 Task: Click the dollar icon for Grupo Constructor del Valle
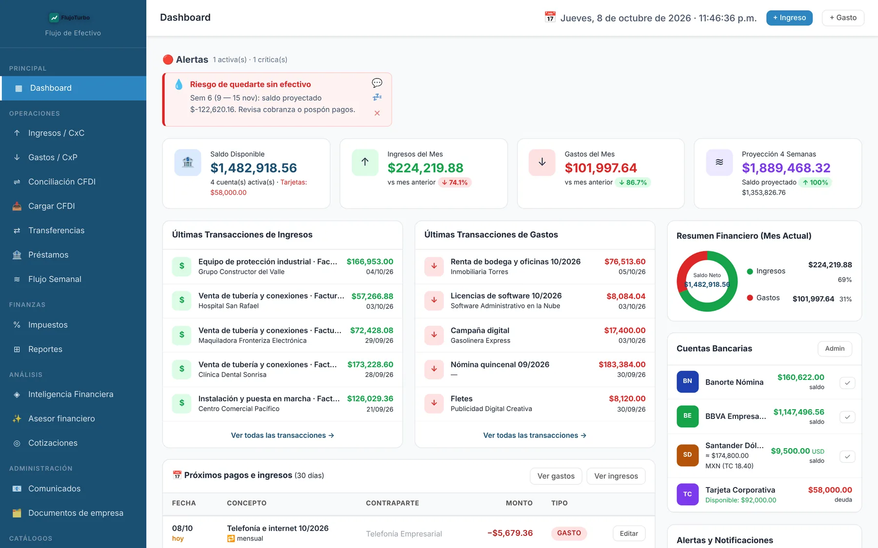[182, 266]
